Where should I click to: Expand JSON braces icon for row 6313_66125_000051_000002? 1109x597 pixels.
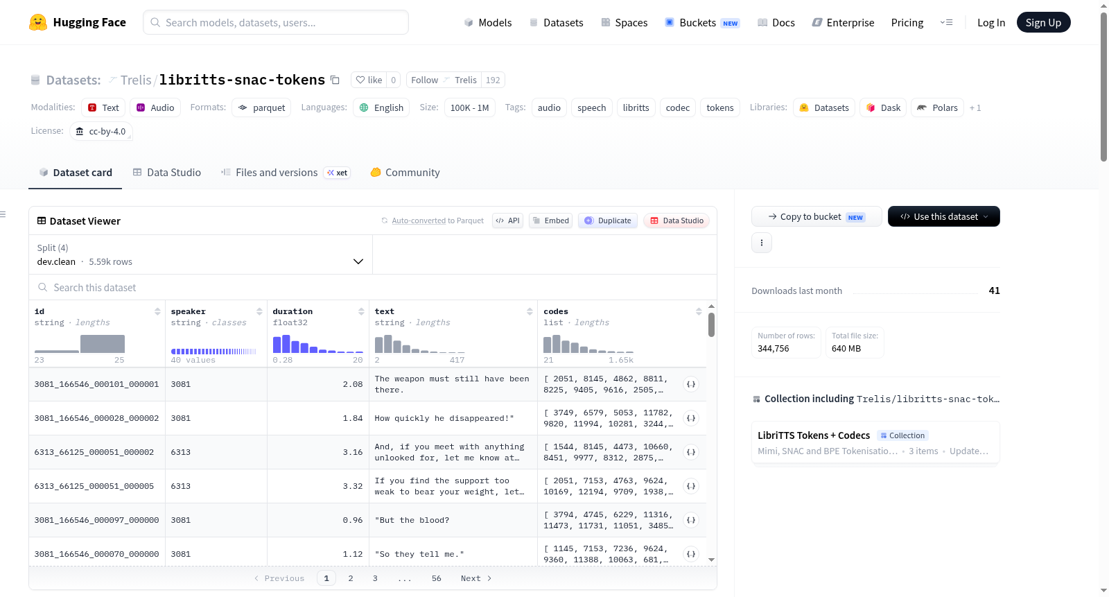coord(691,452)
